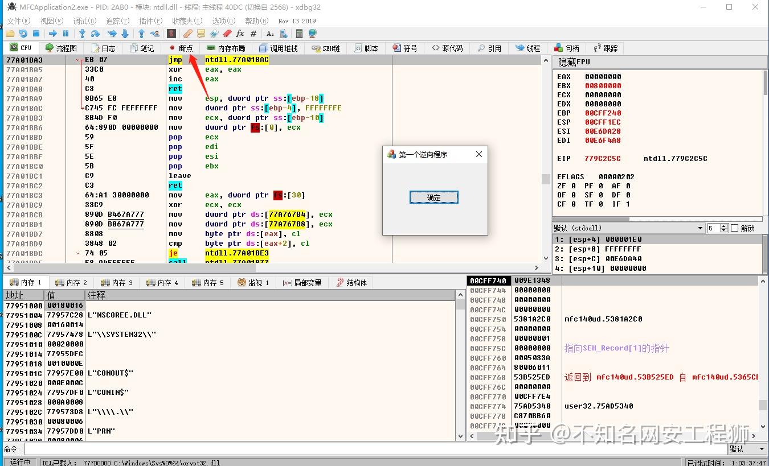
Task: Click the Pause execution toolbar icon
Action: (x=66, y=34)
